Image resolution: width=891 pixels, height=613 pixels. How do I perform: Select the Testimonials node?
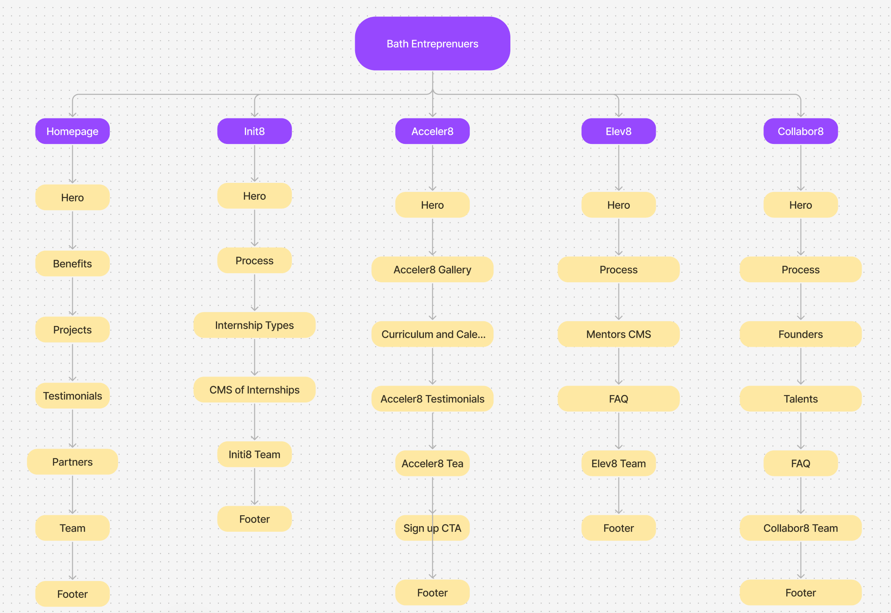(x=72, y=396)
